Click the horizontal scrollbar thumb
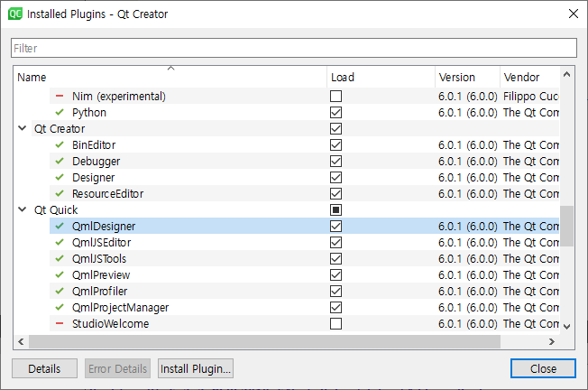The width and height of the screenshot is (588, 390). click(x=265, y=341)
